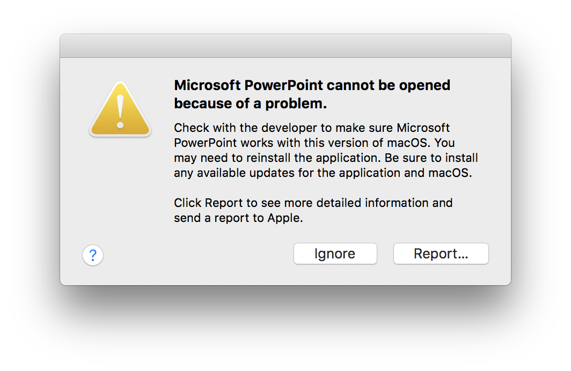Viewport: 571px width, 371px height.
Task: Click the yellow warning triangle icon
Action: click(120, 109)
